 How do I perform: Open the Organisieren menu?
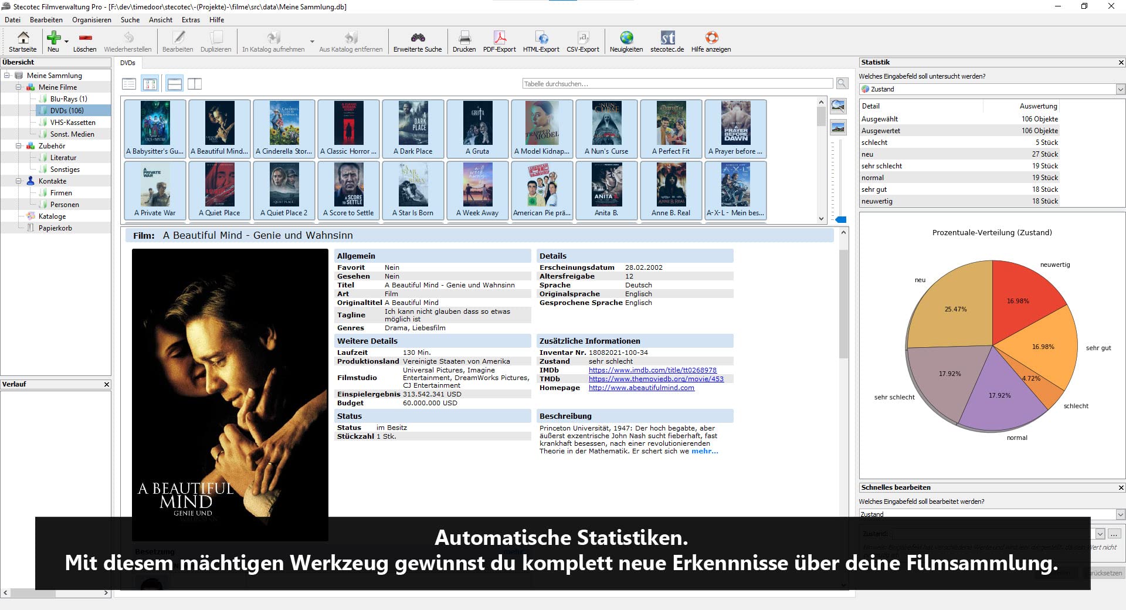click(91, 19)
